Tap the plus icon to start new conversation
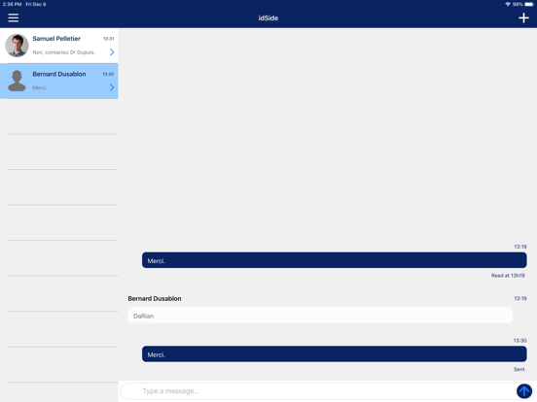The width and height of the screenshot is (537, 402). coord(523,17)
